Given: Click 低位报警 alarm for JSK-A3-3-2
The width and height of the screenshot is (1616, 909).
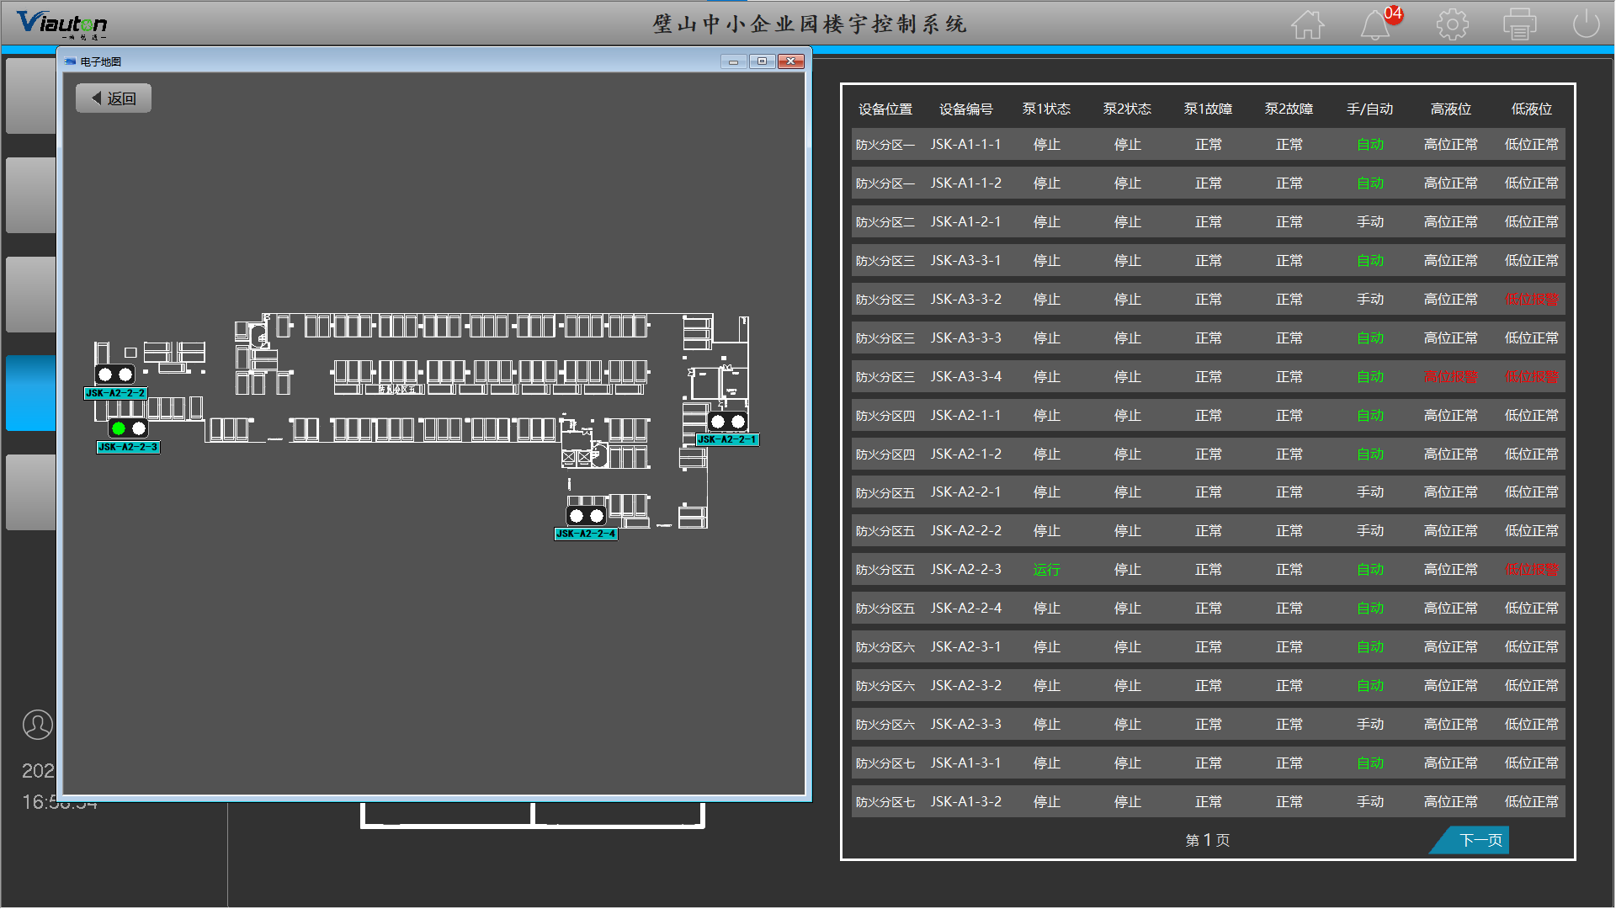Looking at the screenshot, I should pos(1531,300).
